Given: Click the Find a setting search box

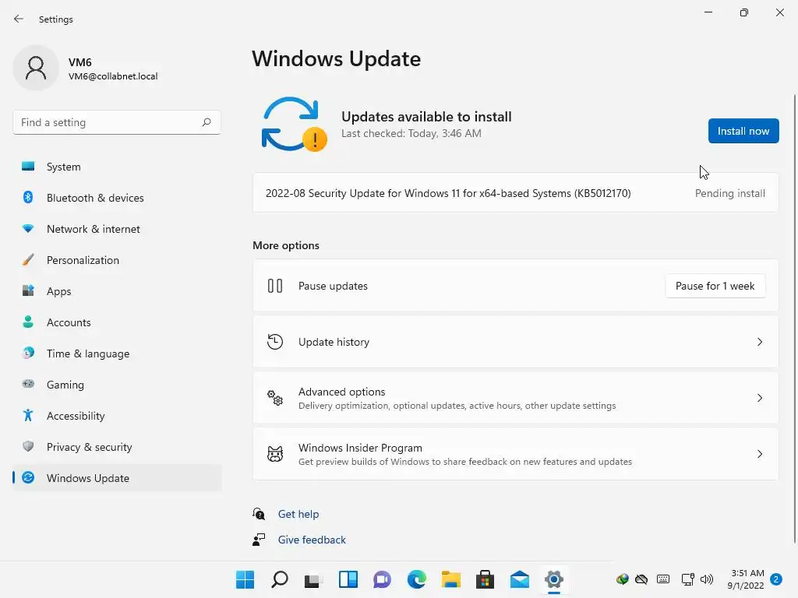Looking at the screenshot, I should (x=117, y=122).
